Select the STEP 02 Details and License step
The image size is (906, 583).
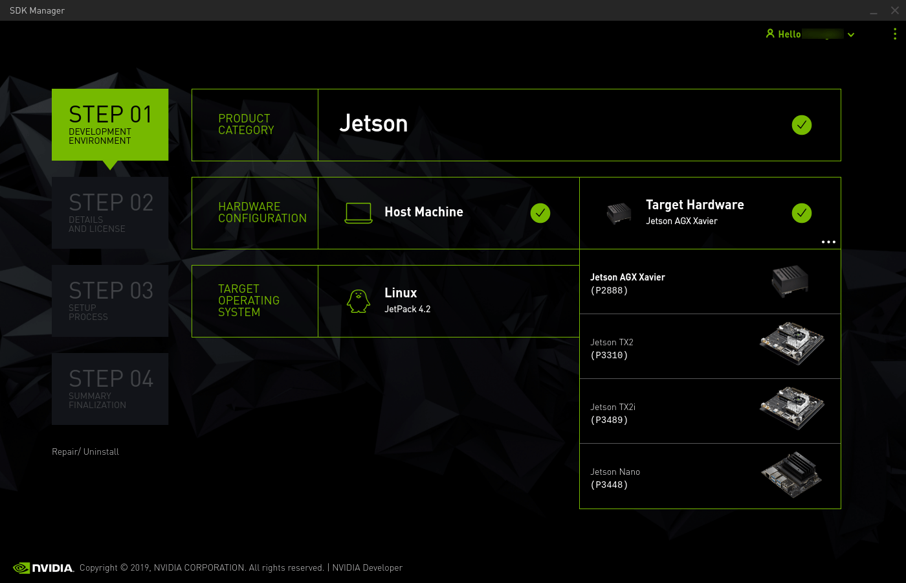(x=110, y=212)
